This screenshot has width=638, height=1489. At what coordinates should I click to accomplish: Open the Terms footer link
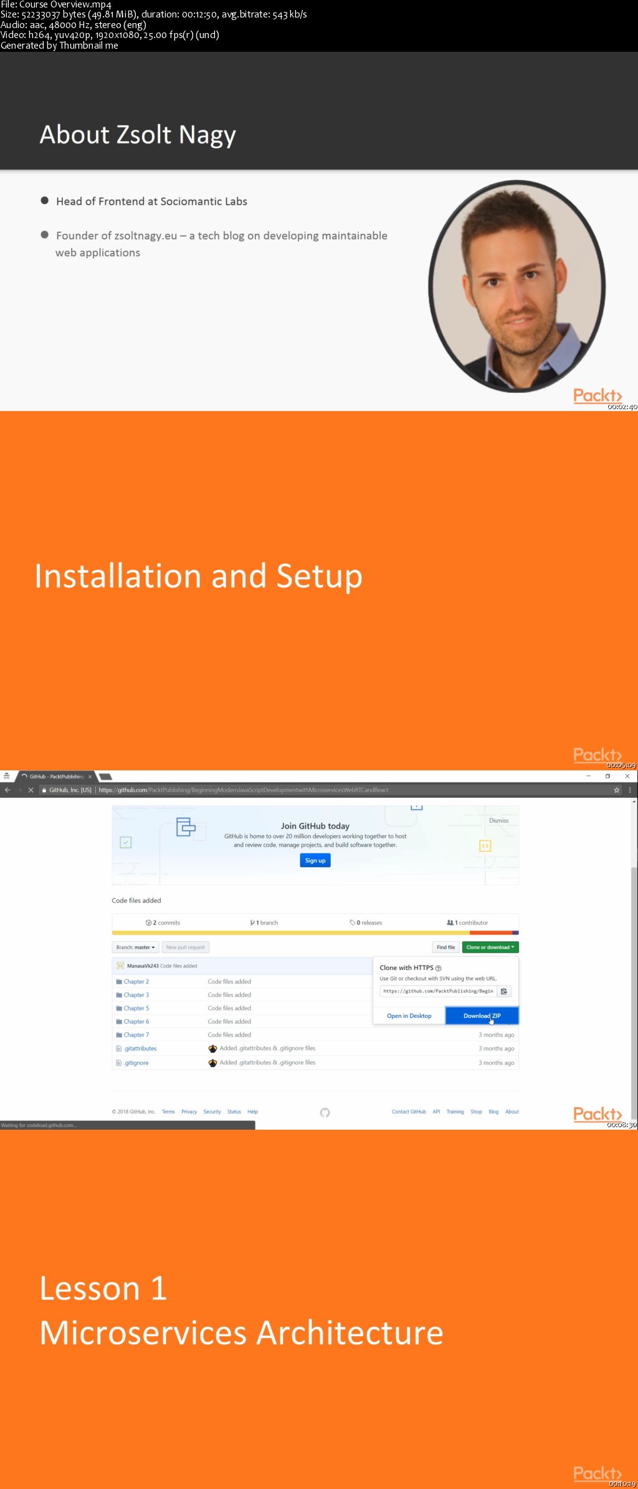tap(168, 1112)
